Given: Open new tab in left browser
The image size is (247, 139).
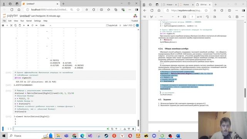Looking at the screenshot, I should pos(63,4).
